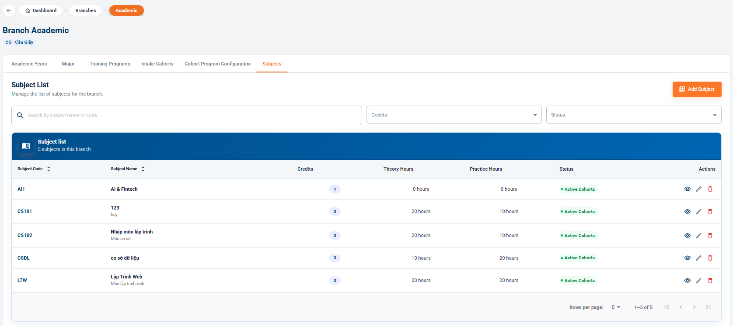Click the search magnifier icon
The height and width of the screenshot is (326, 733).
[x=20, y=115]
